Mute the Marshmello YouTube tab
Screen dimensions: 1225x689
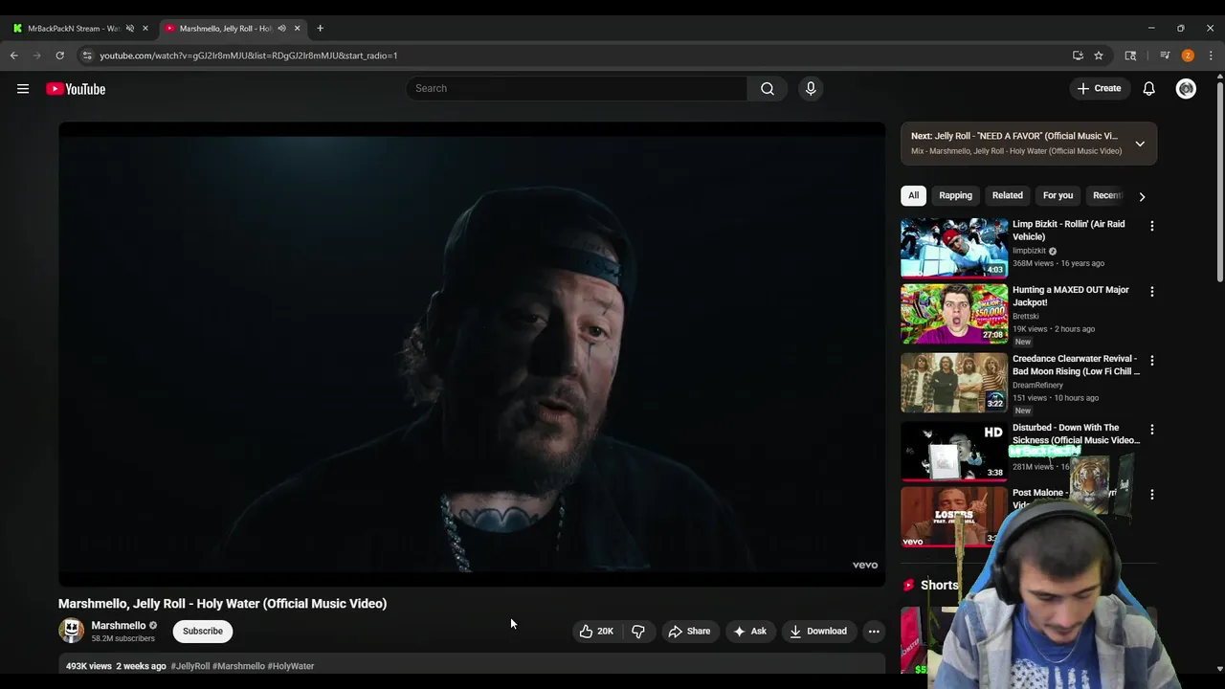click(281, 29)
